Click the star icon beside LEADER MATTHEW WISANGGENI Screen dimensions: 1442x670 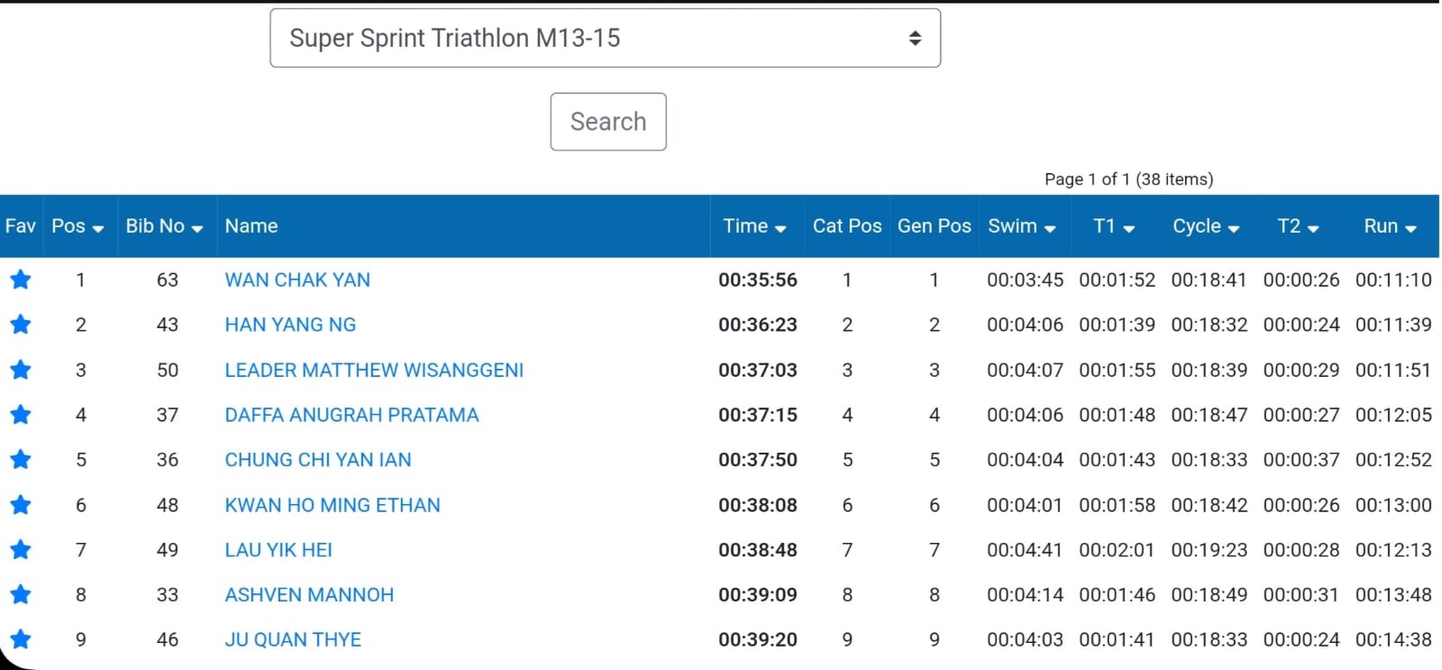(21, 370)
